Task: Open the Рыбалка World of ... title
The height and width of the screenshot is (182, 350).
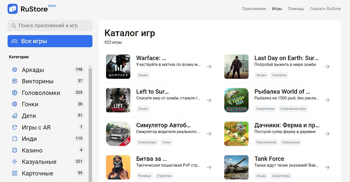Action: (x=282, y=91)
